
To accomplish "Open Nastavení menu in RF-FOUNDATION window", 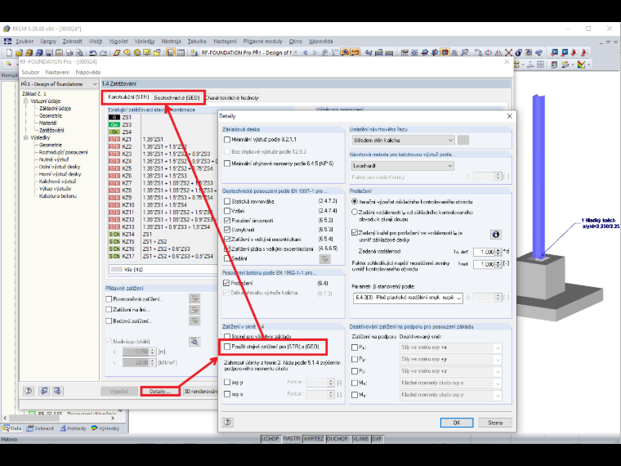I will (x=57, y=72).
